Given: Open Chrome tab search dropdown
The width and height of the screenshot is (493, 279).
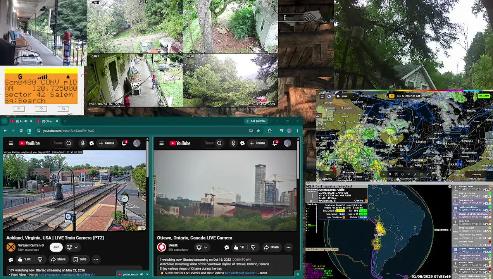Looking at the screenshot, I should 5,121.
